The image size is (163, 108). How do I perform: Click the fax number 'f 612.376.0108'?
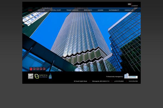[x=133, y=81]
